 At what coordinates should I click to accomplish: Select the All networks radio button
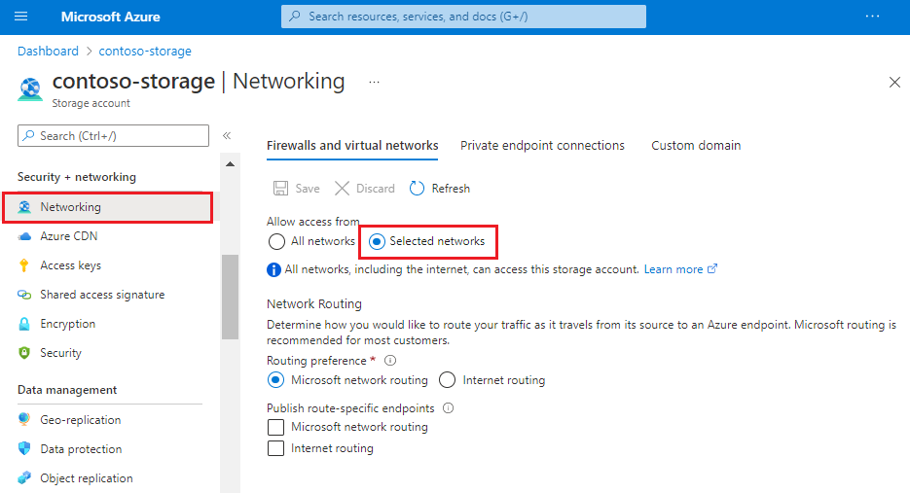click(x=276, y=241)
